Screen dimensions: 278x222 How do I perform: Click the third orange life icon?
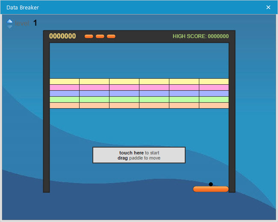[x=111, y=36]
